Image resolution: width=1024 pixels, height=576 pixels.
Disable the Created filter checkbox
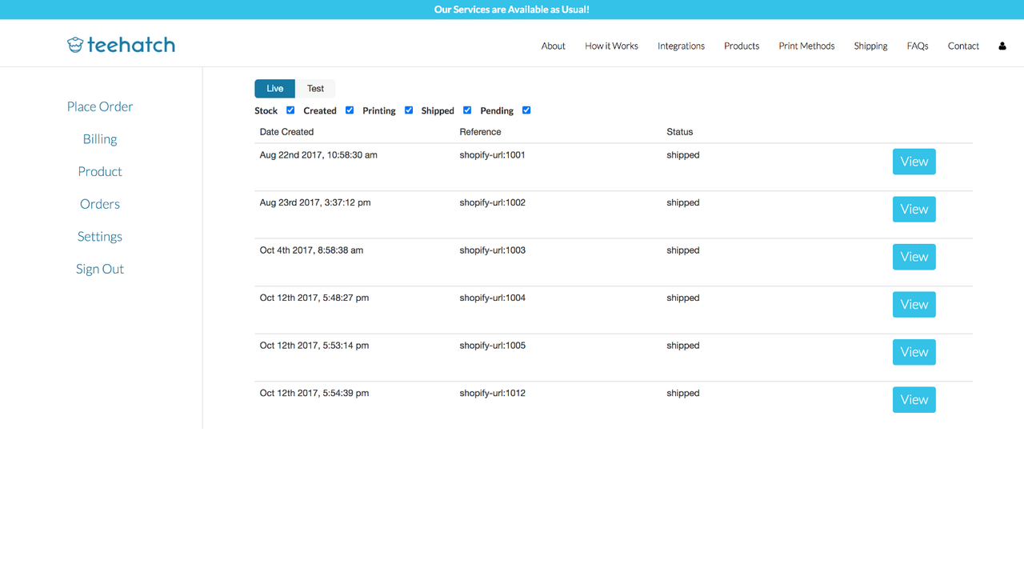pyautogui.click(x=350, y=110)
